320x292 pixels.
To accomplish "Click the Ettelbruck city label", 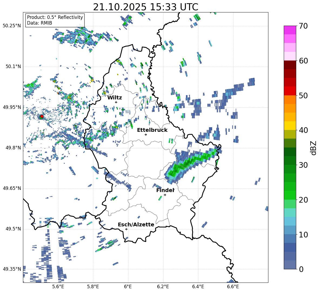I will (152, 130).
